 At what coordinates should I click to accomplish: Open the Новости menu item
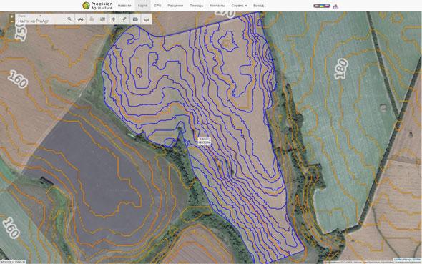click(x=124, y=6)
